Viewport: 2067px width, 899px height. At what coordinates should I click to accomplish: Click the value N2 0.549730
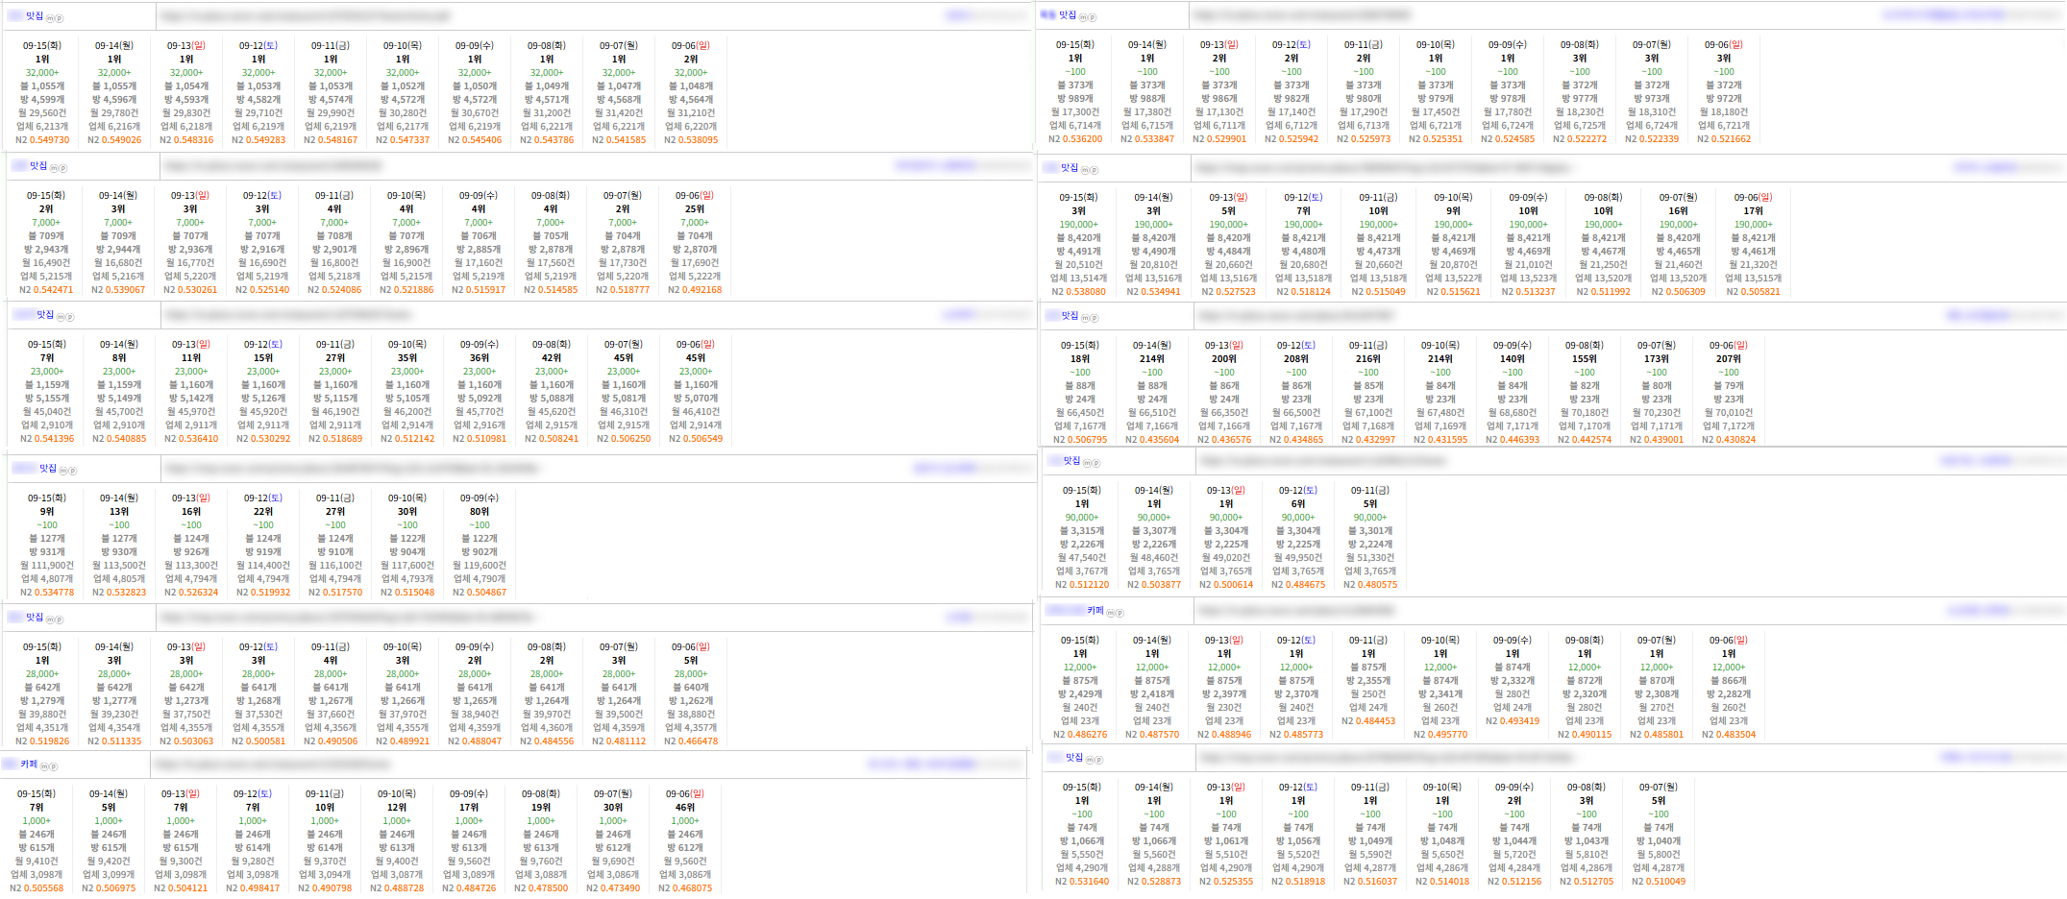(42, 140)
